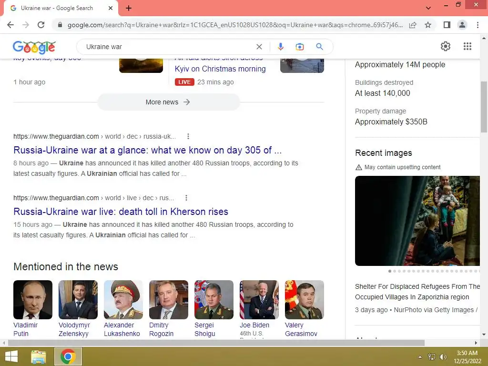View site security lock information
This screenshot has width=488, height=366.
tap(61, 25)
